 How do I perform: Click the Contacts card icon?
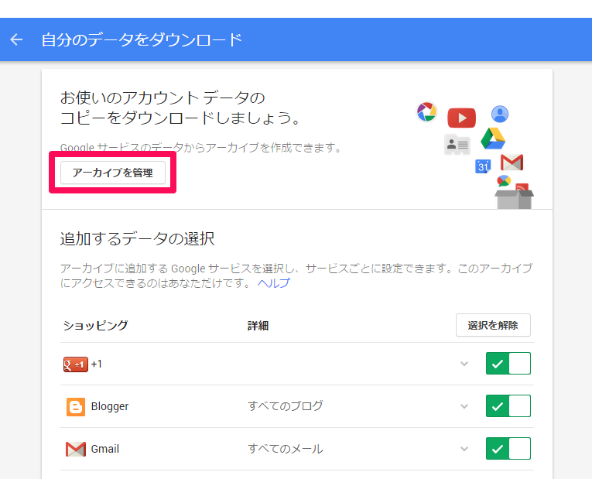pos(457,144)
